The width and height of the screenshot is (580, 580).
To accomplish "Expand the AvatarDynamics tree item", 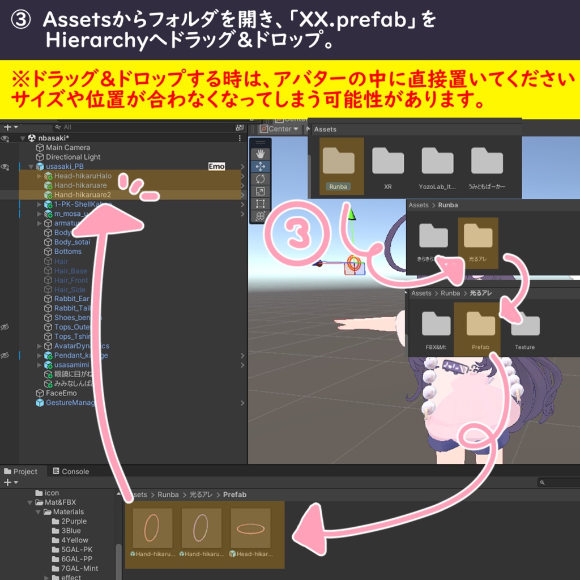I will 39,346.
